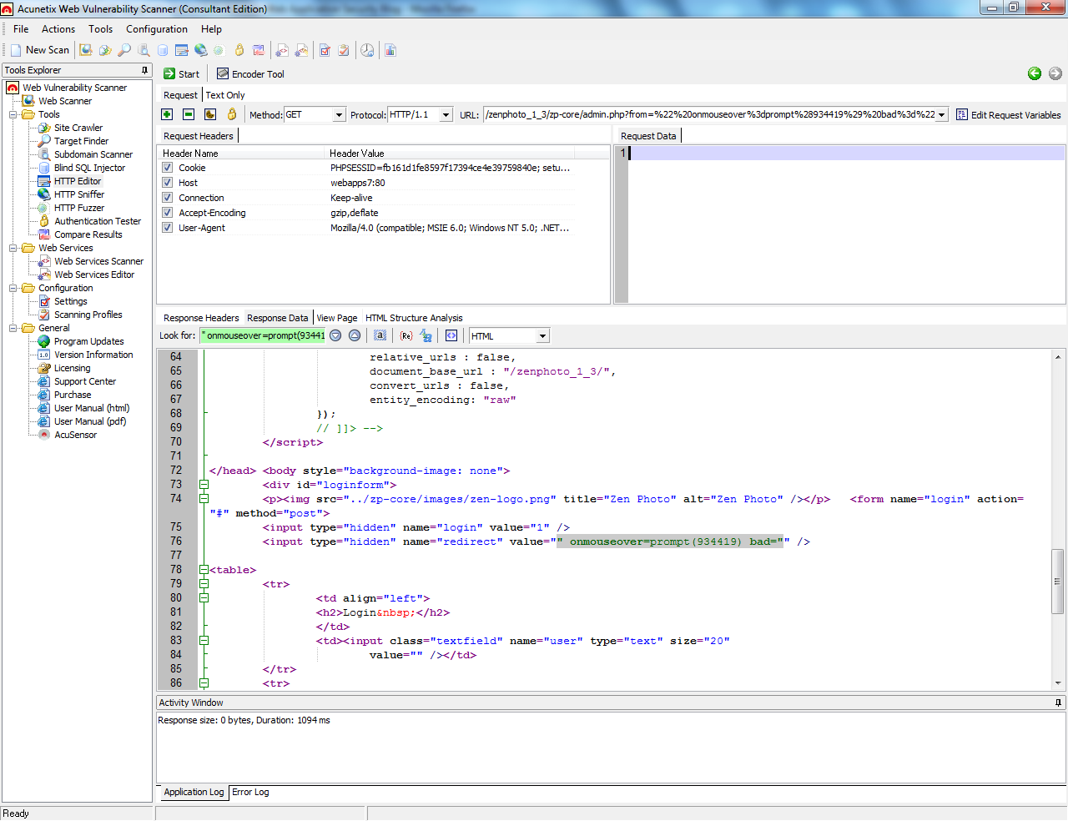Open Authentication Tester padlock toolbar icon

pyautogui.click(x=239, y=50)
